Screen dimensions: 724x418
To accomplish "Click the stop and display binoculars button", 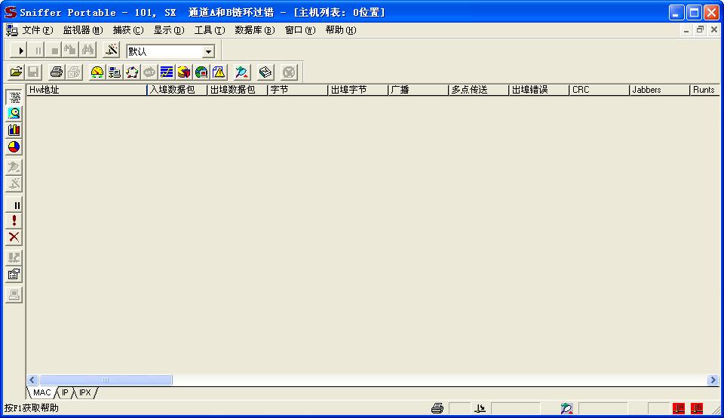I will coord(71,51).
